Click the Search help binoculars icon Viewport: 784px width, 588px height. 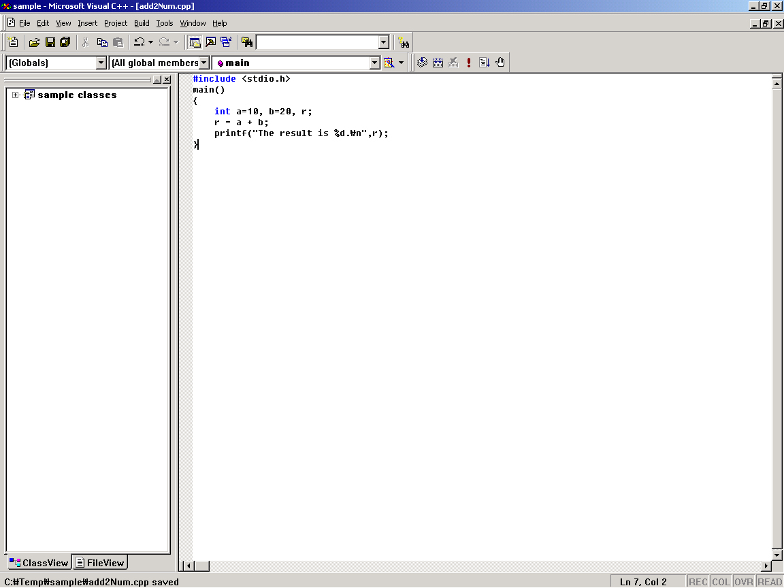click(403, 42)
